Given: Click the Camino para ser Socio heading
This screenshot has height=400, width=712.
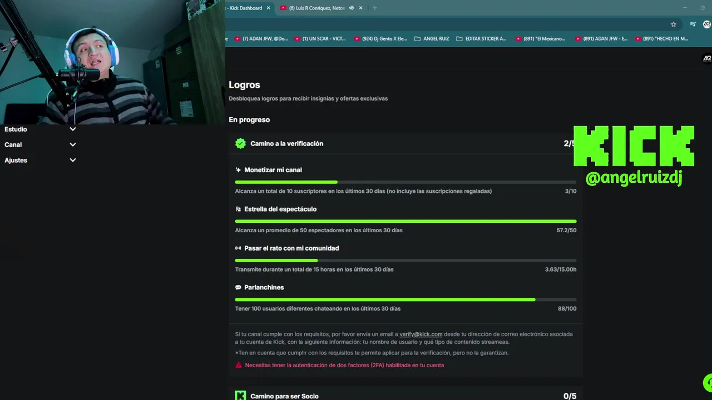Looking at the screenshot, I should coord(284,396).
